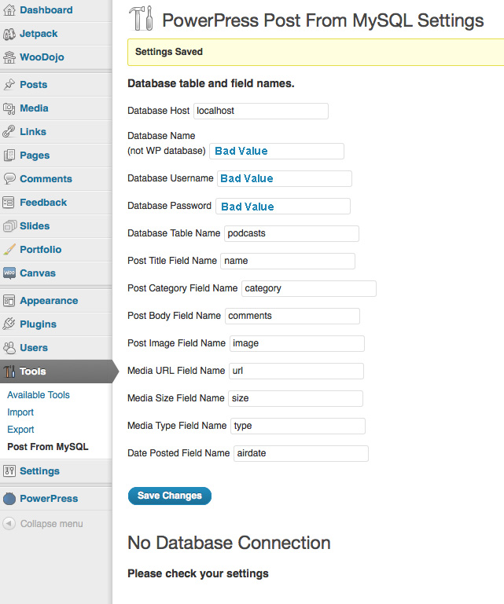
Task: Open the Export submenu link
Action: [21, 430]
